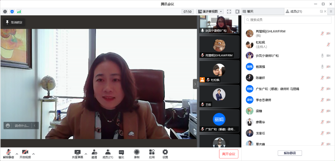This screenshot has width=335, height=161.
Task: Click the 搜索成员 search field
Action: (x=288, y=20)
